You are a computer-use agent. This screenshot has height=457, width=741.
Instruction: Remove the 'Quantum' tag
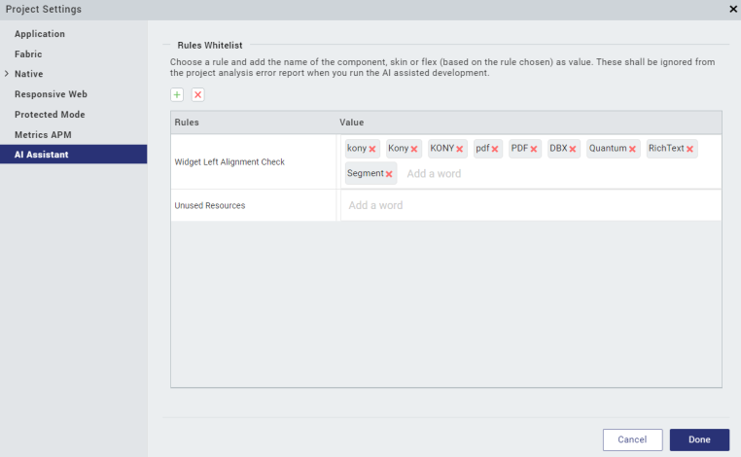(633, 149)
